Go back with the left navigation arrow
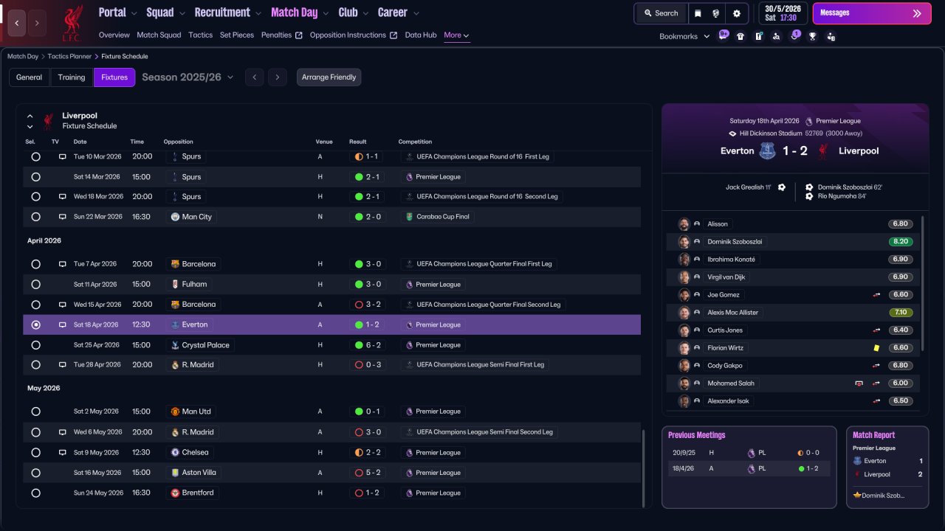This screenshot has height=531, width=945. [x=17, y=23]
